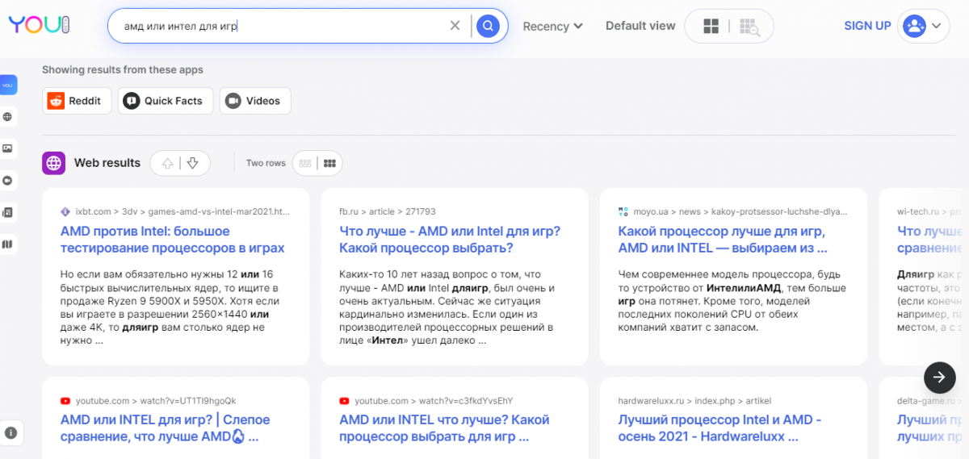Select two-rows layout icon
Viewport: 969px width, 459px height.
pos(329,163)
